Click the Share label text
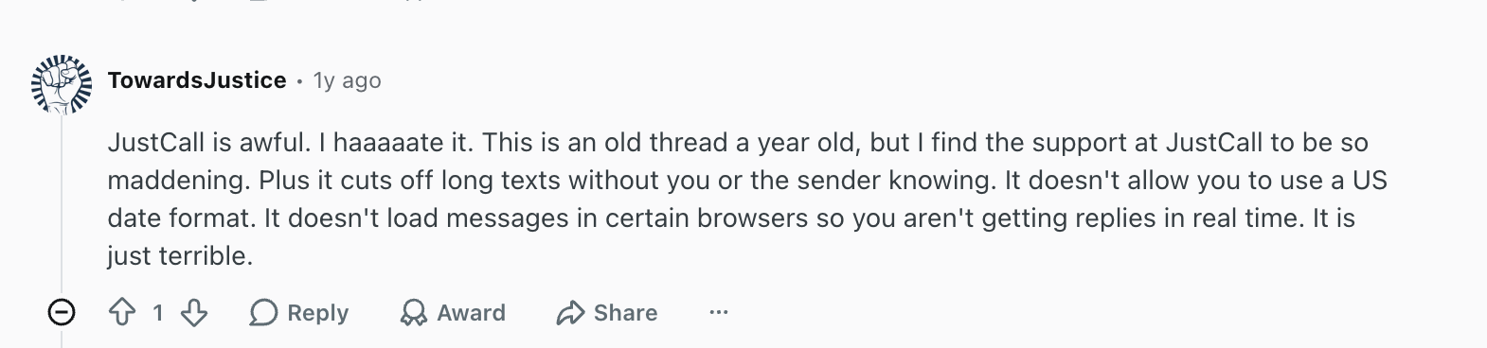1487x348 pixels. click(x=625, y=312)
